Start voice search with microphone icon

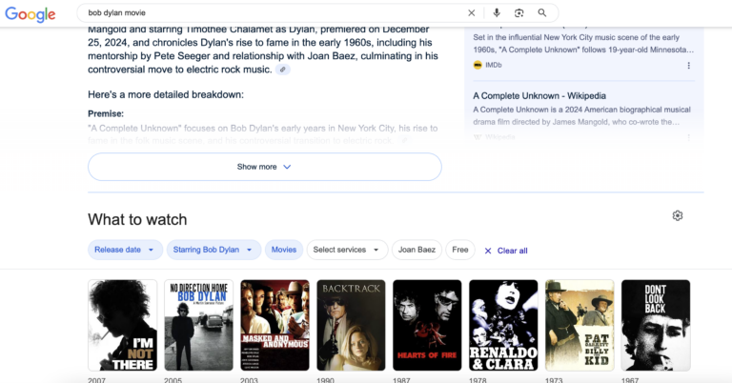497,13
